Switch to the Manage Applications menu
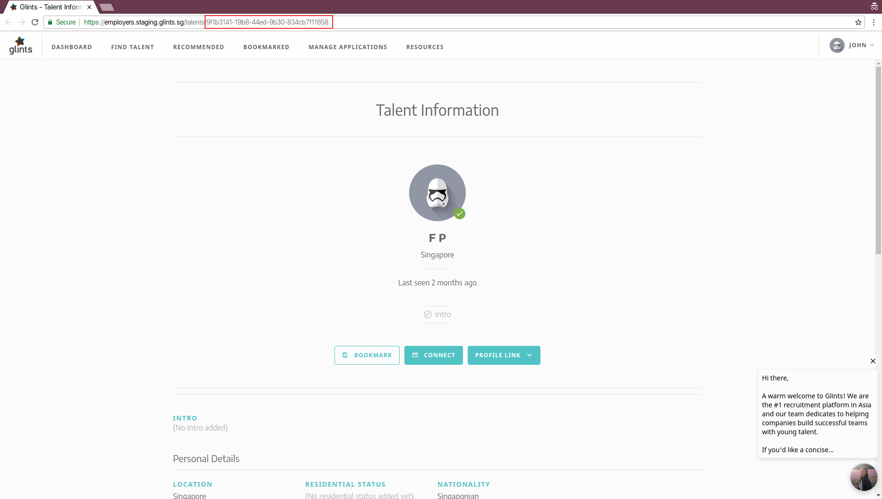Viewport: 882px width, 499px height. tap(348, 47)
